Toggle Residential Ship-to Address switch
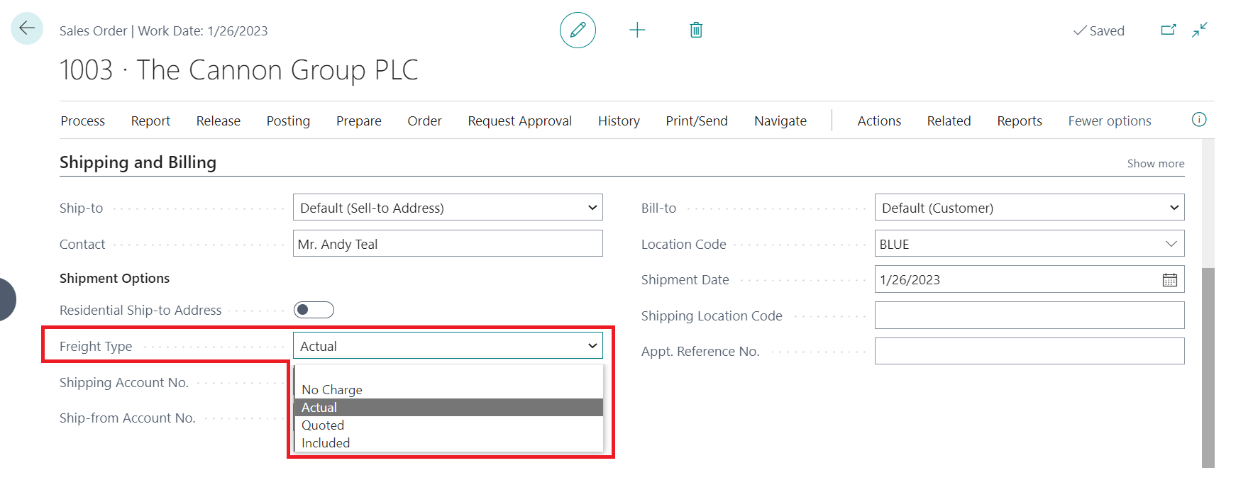The height and width of the screenshot is (480, 1253). [314, 310]
